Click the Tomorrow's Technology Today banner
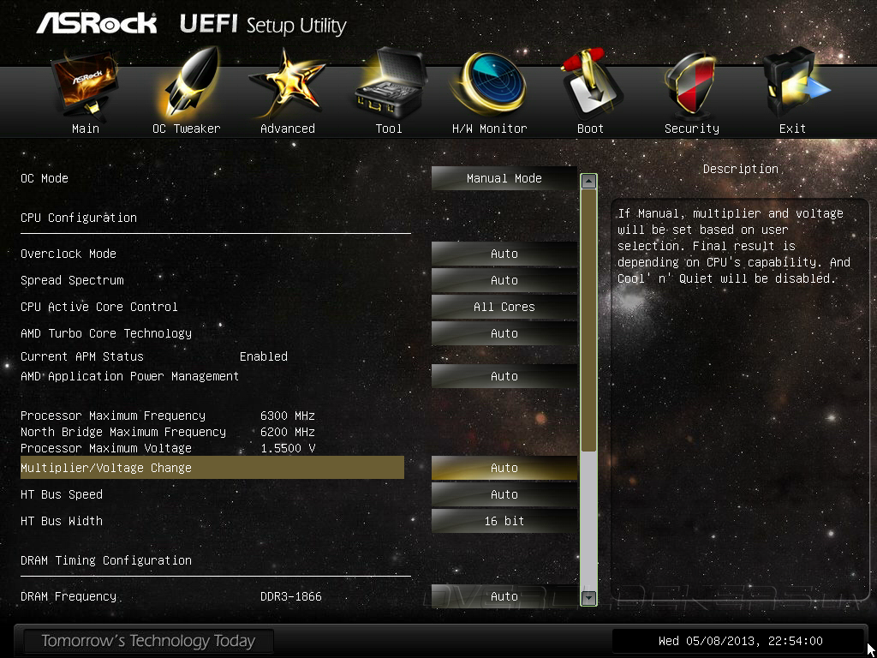Screen dimensions: 877x658 tap(148, 641)
